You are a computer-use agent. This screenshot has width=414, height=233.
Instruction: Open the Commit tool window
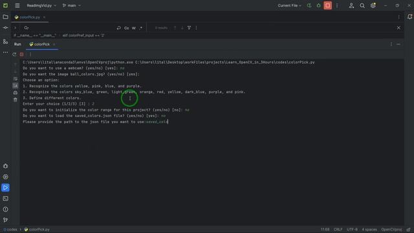pos(5,28)
